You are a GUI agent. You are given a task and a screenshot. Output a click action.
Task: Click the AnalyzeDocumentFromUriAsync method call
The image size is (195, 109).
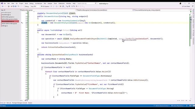click(83, 39)
